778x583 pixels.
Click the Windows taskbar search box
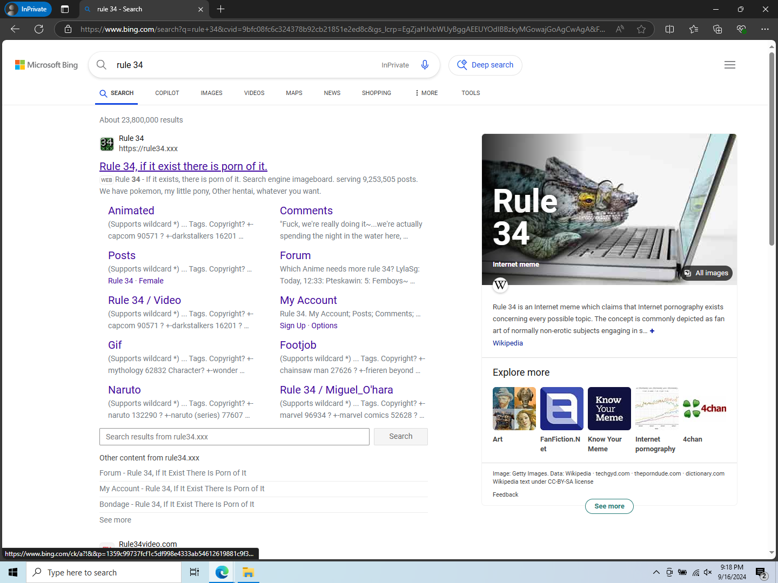[x=104, y=572]
